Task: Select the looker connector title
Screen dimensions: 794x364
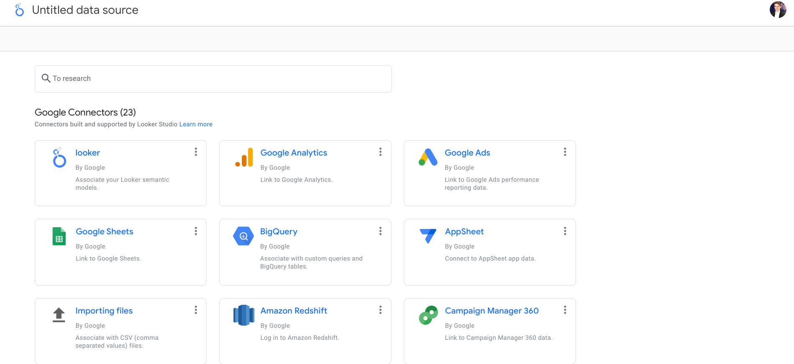Action: pos(88,153)
